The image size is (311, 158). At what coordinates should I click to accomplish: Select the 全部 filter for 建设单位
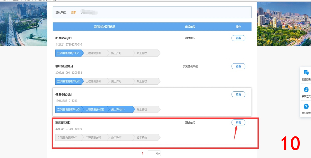(73, 12)
